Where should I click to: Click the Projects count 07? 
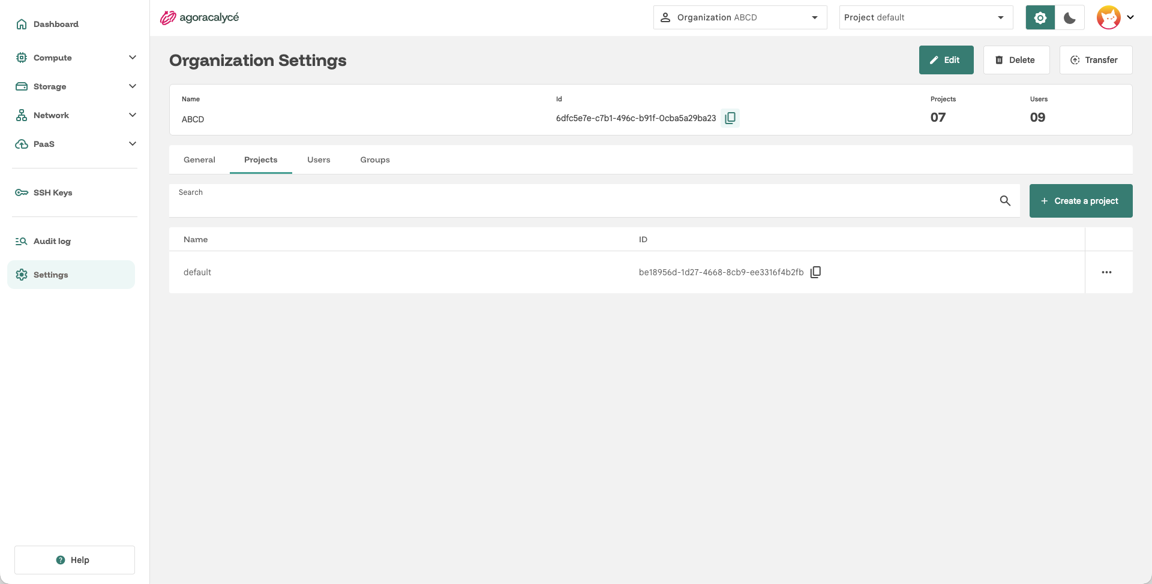tap(938, 118)
